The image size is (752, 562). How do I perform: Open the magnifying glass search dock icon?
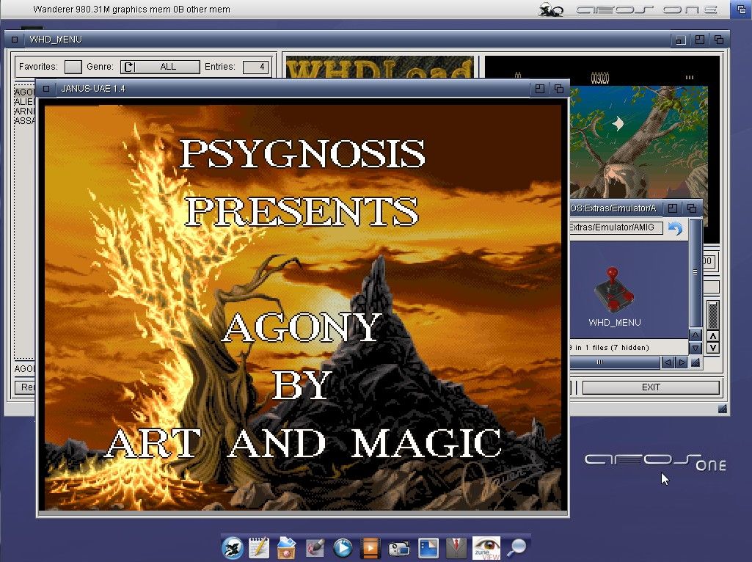(x=517, y=547)
